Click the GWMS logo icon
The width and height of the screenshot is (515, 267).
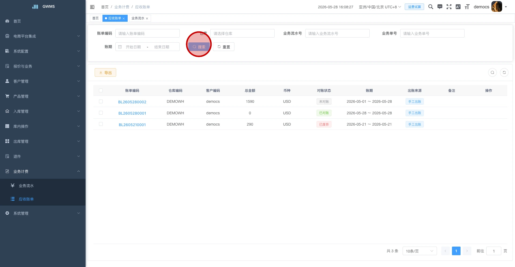35,6
